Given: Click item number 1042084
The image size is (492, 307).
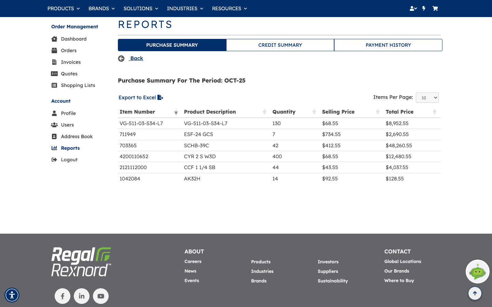Looking at the screenshot, I should [x=130, y=179].
